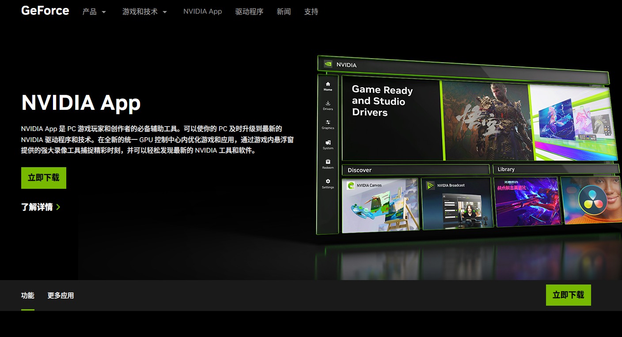The height and width of the screenshot is (337, 622).
Task: Open the neon game thumbnail in Library
Action: point(527,202)
